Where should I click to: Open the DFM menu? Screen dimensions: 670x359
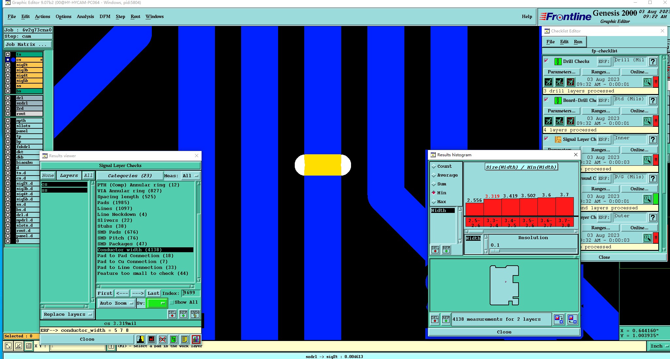click(105, 16)
